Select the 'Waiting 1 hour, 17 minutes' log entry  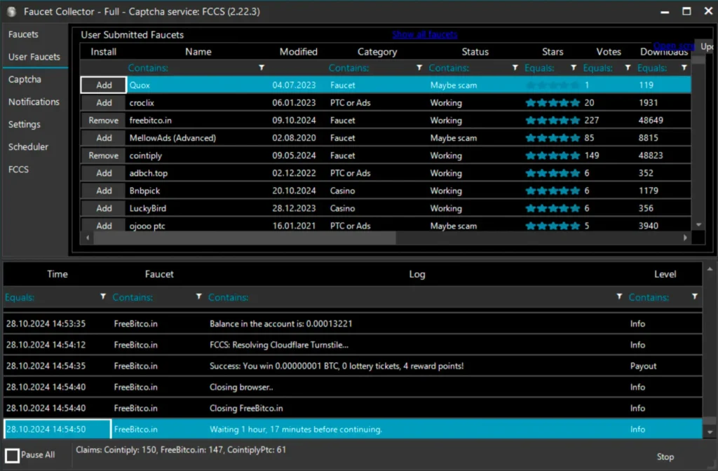[353, 429]
